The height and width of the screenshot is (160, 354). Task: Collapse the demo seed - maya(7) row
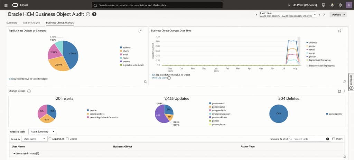(14, 153)
